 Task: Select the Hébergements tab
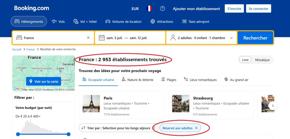coord(29,22)
